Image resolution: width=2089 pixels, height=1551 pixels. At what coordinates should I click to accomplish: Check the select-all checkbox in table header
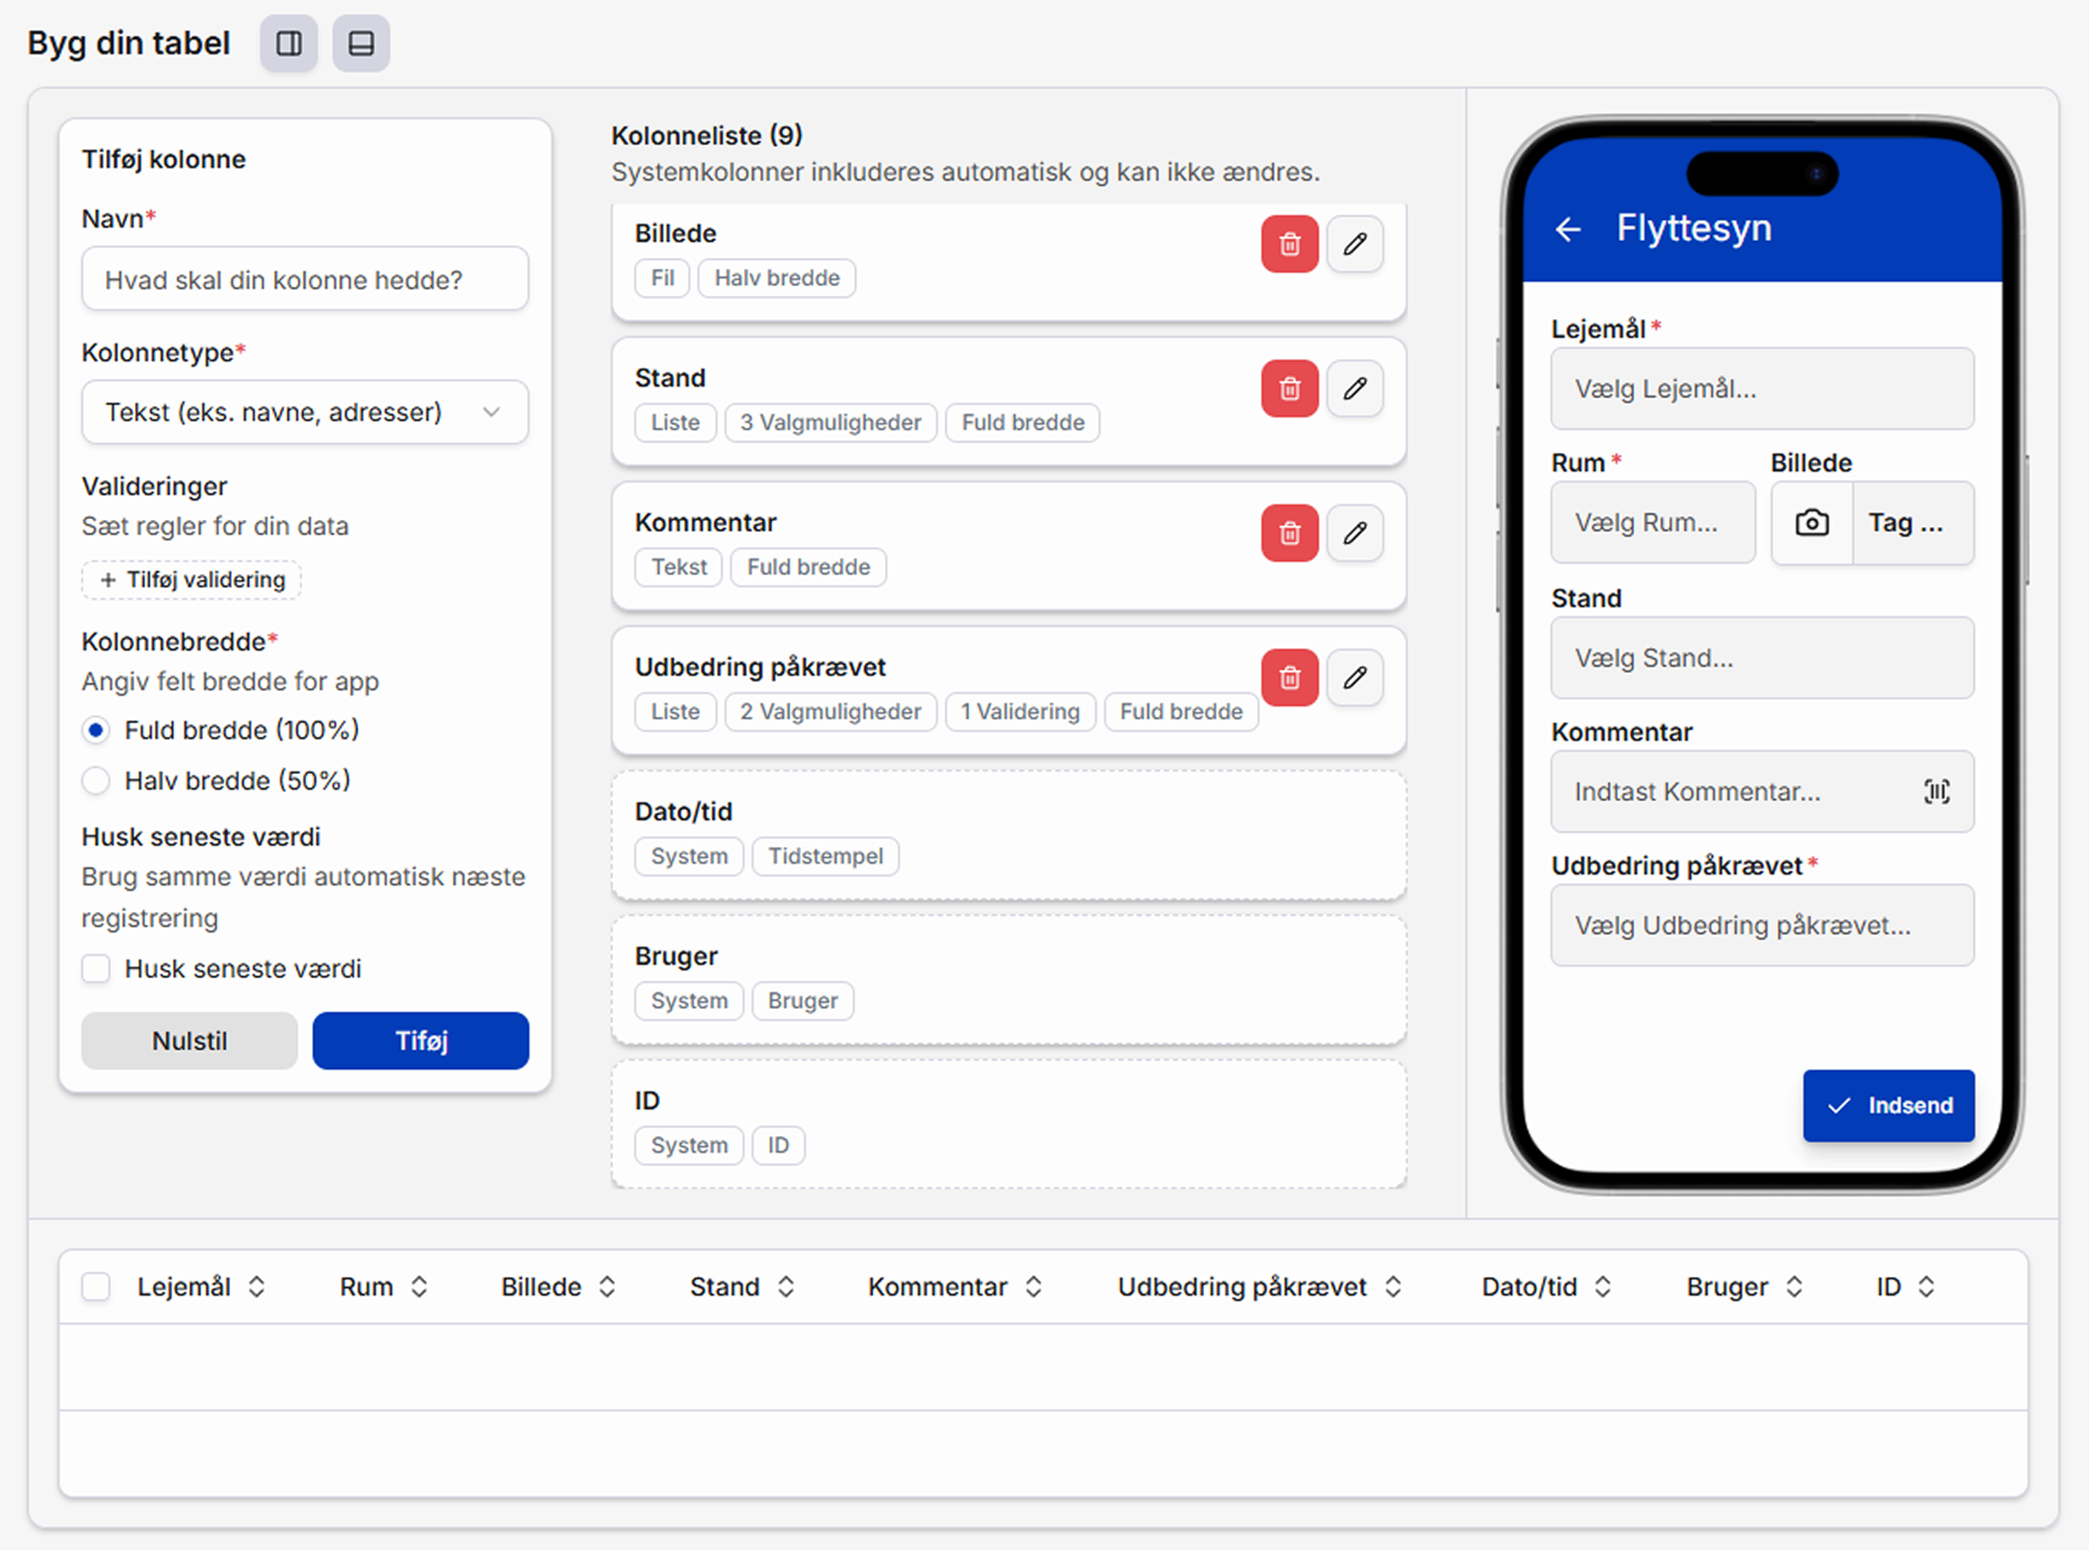pos(96,1286)
